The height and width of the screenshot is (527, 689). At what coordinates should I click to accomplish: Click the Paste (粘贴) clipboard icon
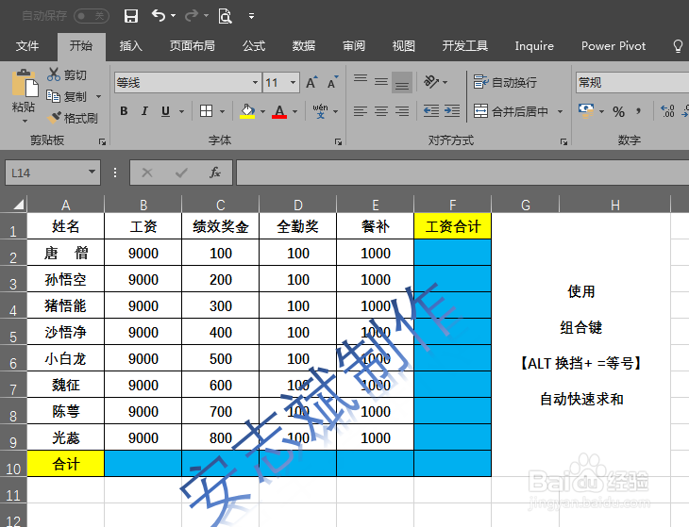click(x=25, y=83)
